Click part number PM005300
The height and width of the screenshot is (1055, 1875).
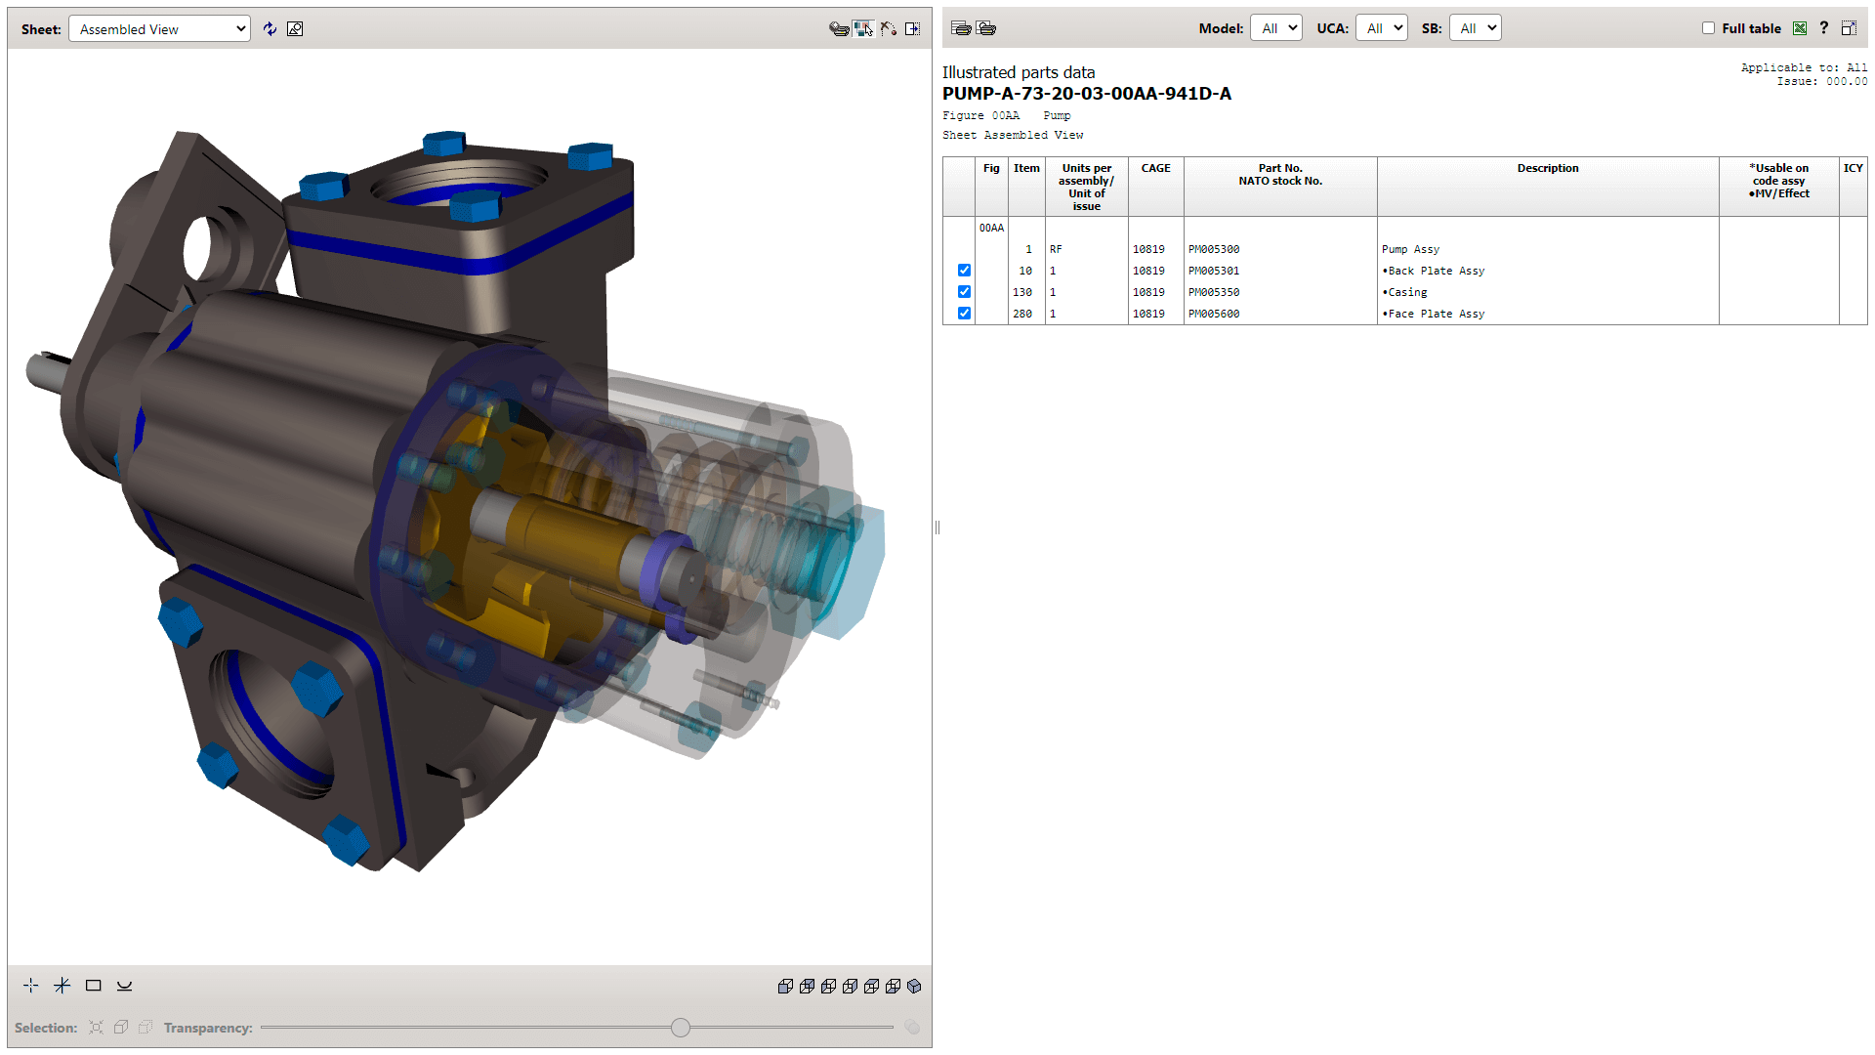coord(1214,249)
